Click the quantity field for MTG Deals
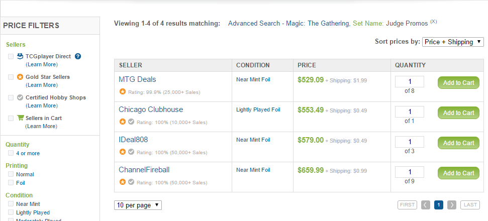 coord(409,82)
